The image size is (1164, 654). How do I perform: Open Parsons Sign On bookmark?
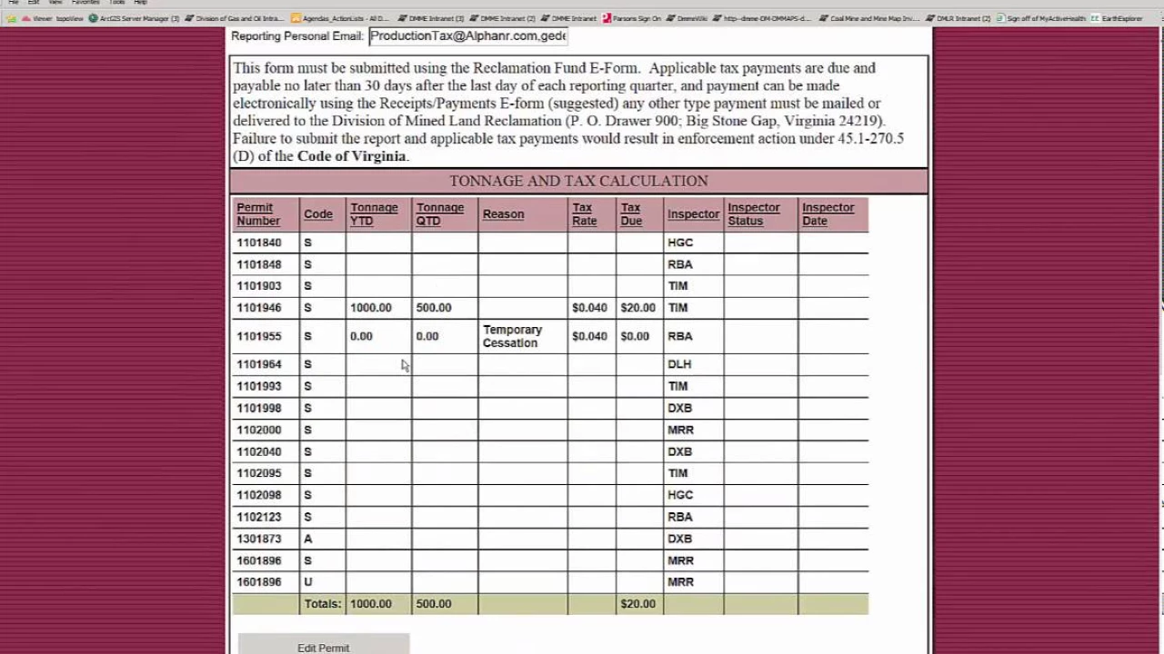click(632, 18)
